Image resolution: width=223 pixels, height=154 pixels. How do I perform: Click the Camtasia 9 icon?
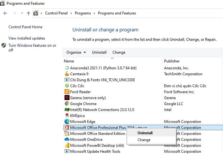(67, 74)
